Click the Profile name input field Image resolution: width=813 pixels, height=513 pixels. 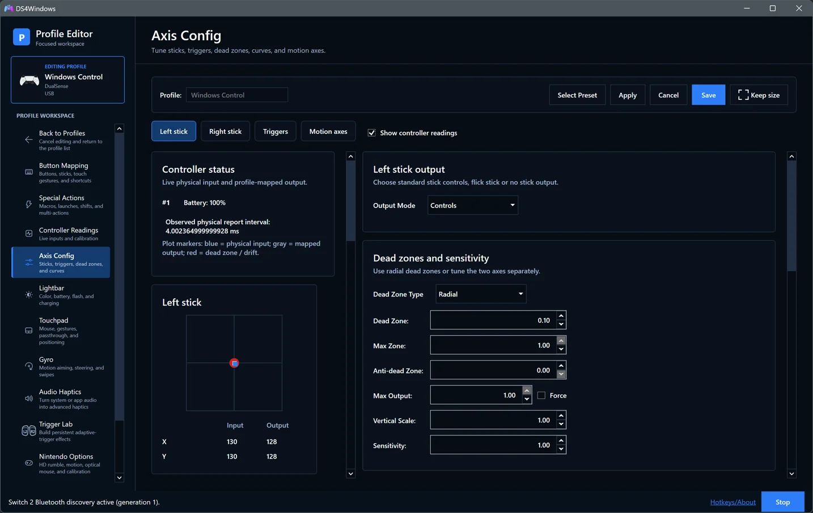coord(237,95)
